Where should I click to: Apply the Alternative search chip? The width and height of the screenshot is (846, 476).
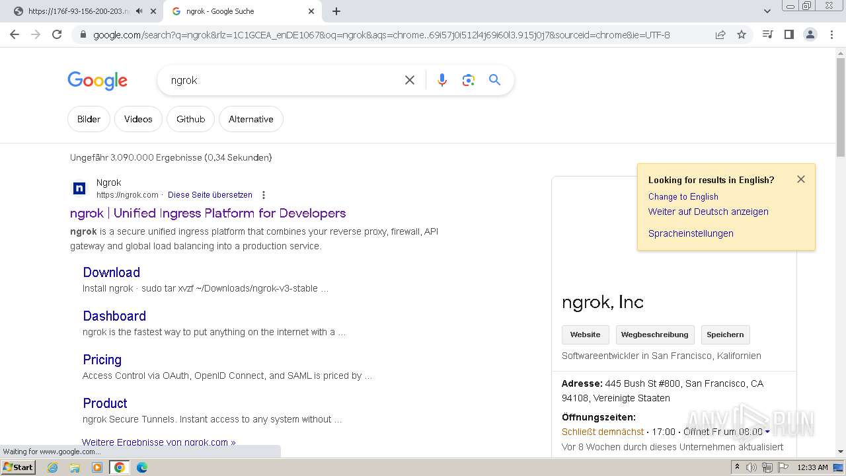tap(251, 119)
